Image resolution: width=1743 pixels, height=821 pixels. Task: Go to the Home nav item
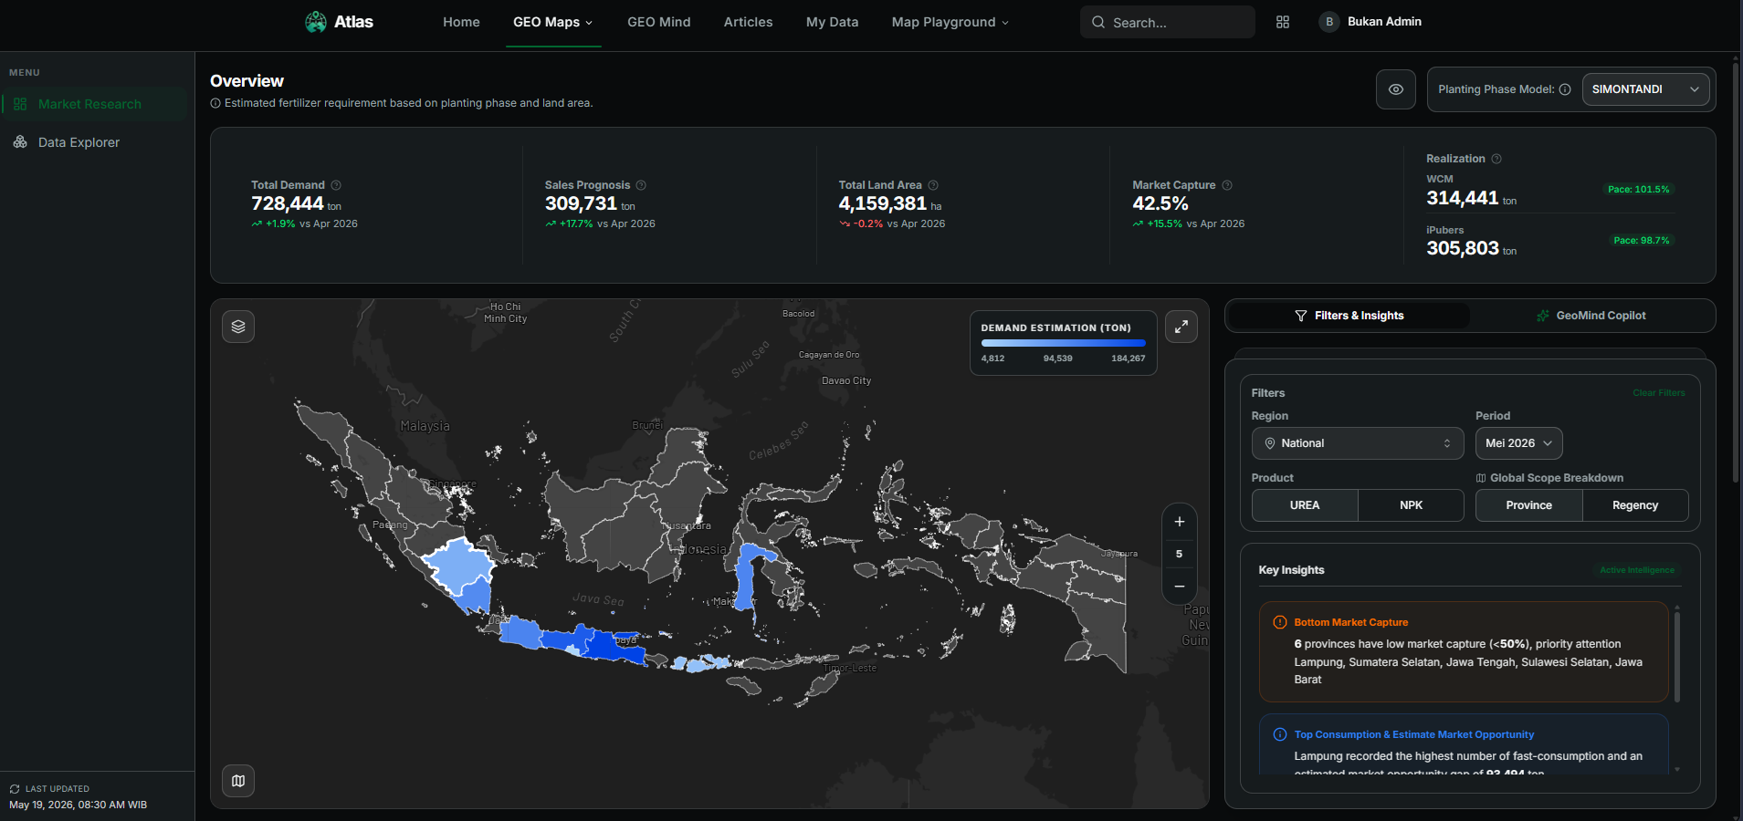[x=461, y=22]
